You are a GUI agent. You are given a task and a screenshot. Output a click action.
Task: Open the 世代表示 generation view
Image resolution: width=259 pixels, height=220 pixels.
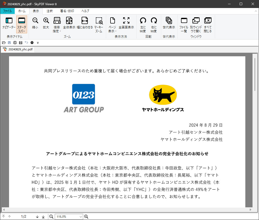(x=169, y=23)
